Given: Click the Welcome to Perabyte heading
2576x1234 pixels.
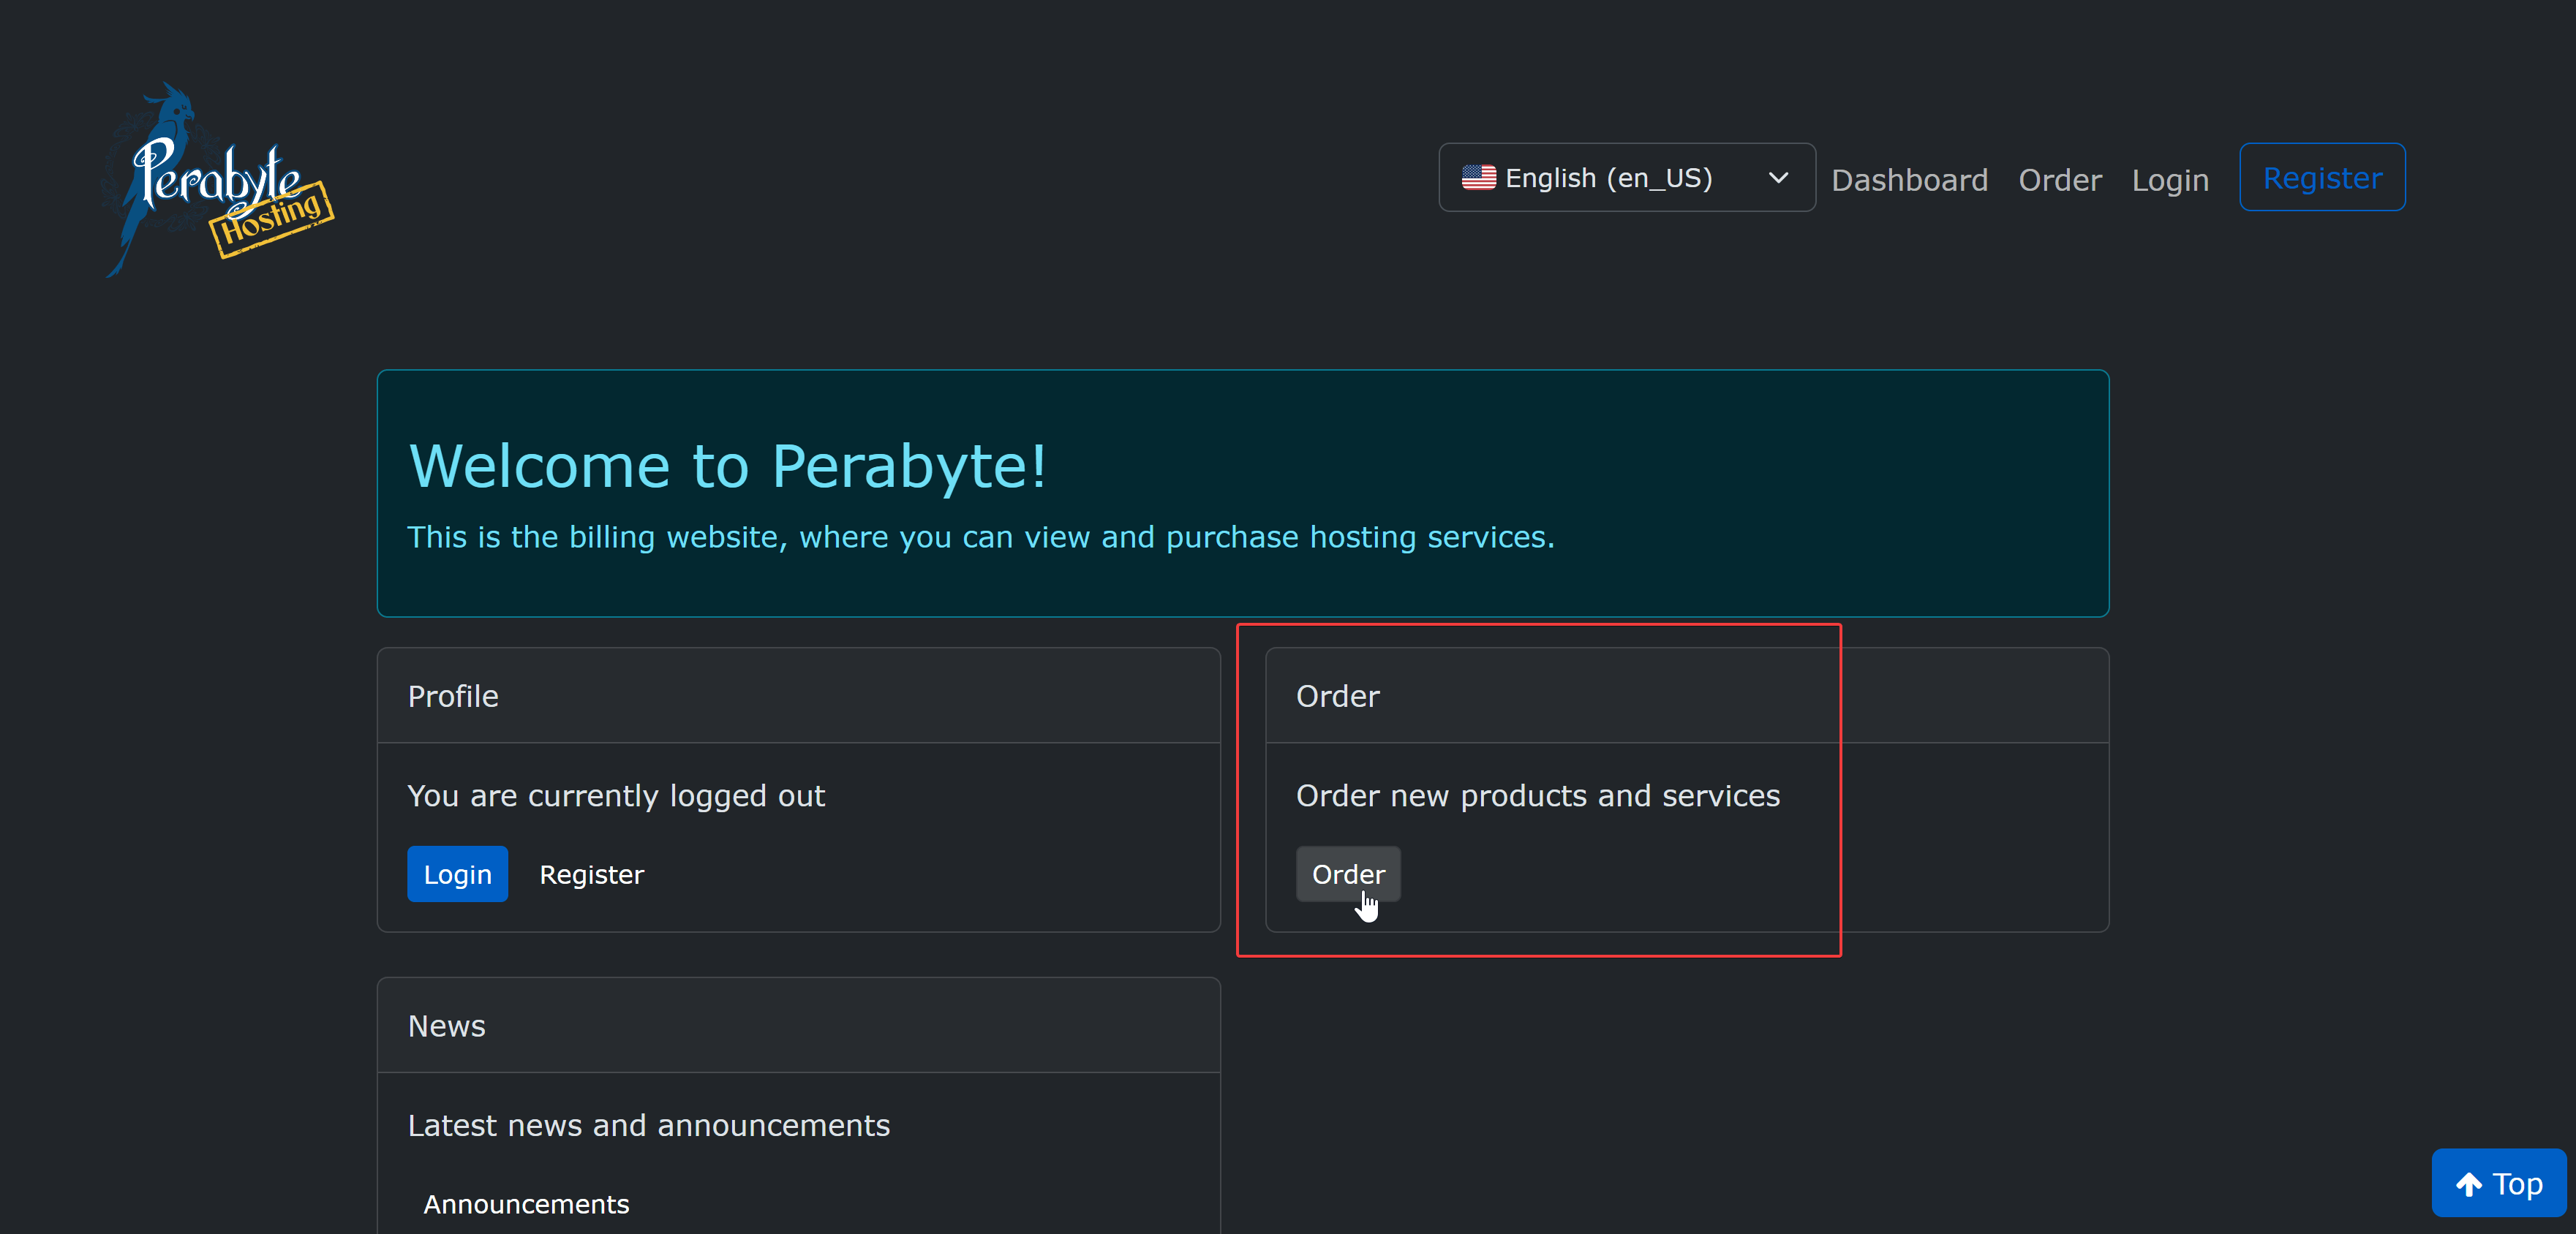Looking at the screenshot, I should pyautogui.click(x=727, y=466).
